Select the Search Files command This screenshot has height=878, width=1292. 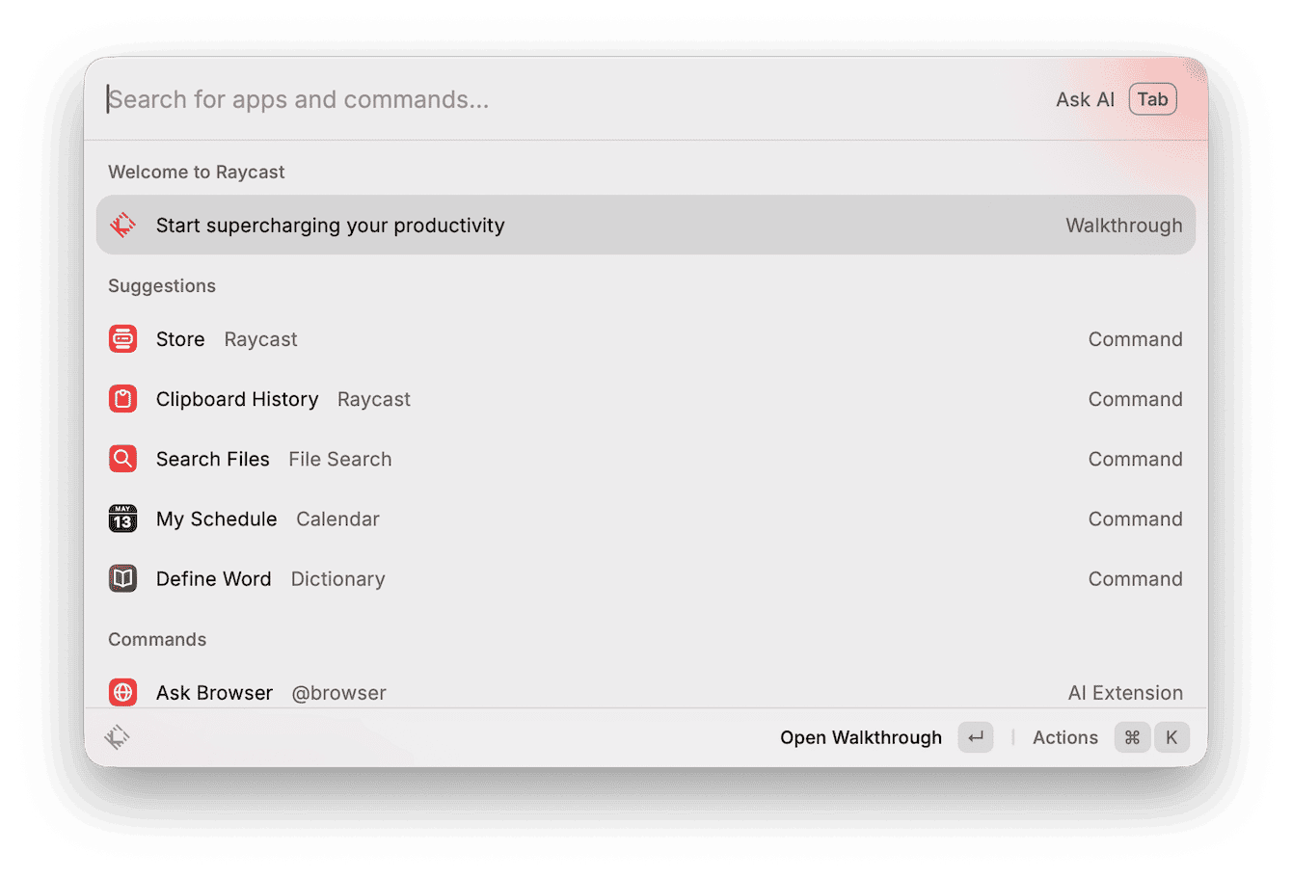coord(645,459)
